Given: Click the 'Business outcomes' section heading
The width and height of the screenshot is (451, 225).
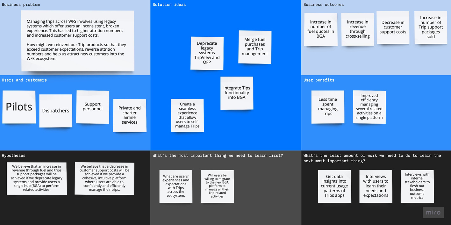Looking at the screenshot, I should (x=324, y=5).
